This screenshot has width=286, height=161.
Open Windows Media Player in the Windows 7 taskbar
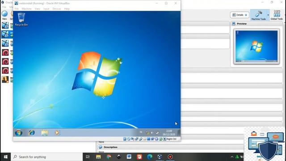pyautogui.click(x=57, y=133)
